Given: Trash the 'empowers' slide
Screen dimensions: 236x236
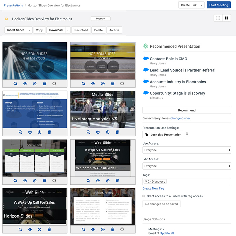Looking at the screenshot, I should (112, 84).
